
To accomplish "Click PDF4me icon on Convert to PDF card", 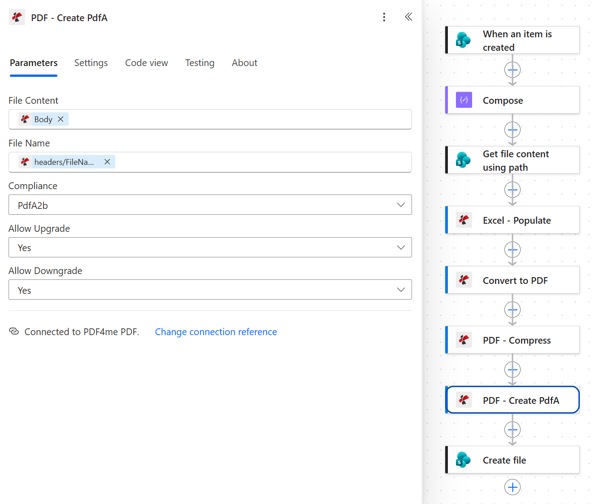I will coord(464,280).
